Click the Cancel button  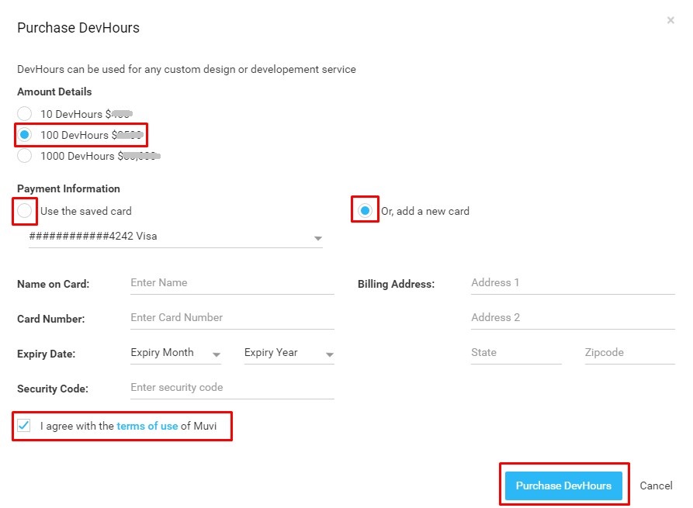(656, 486)
